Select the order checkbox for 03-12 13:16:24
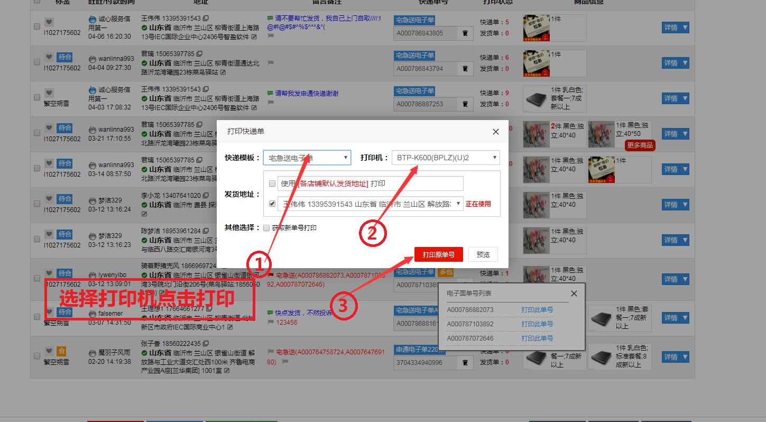The image size is (766, 422). point(37,204)
